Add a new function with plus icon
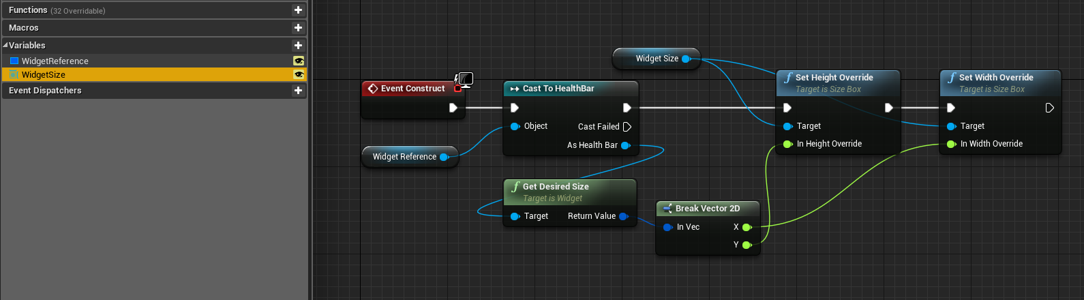This screenshot has width=1084, height=300. pyautogui.click(x=298, y=10)
